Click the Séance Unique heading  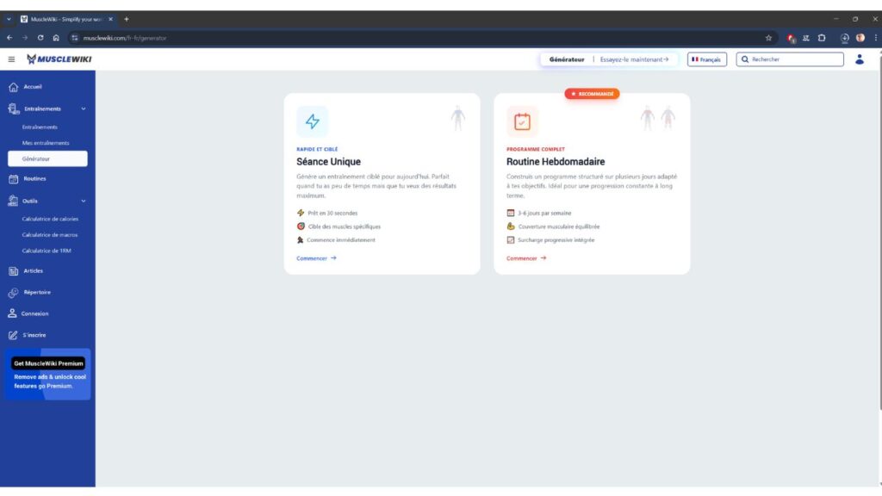328,161
